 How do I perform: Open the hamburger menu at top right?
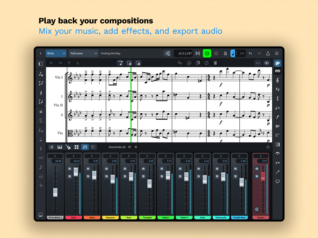point(276,53)
